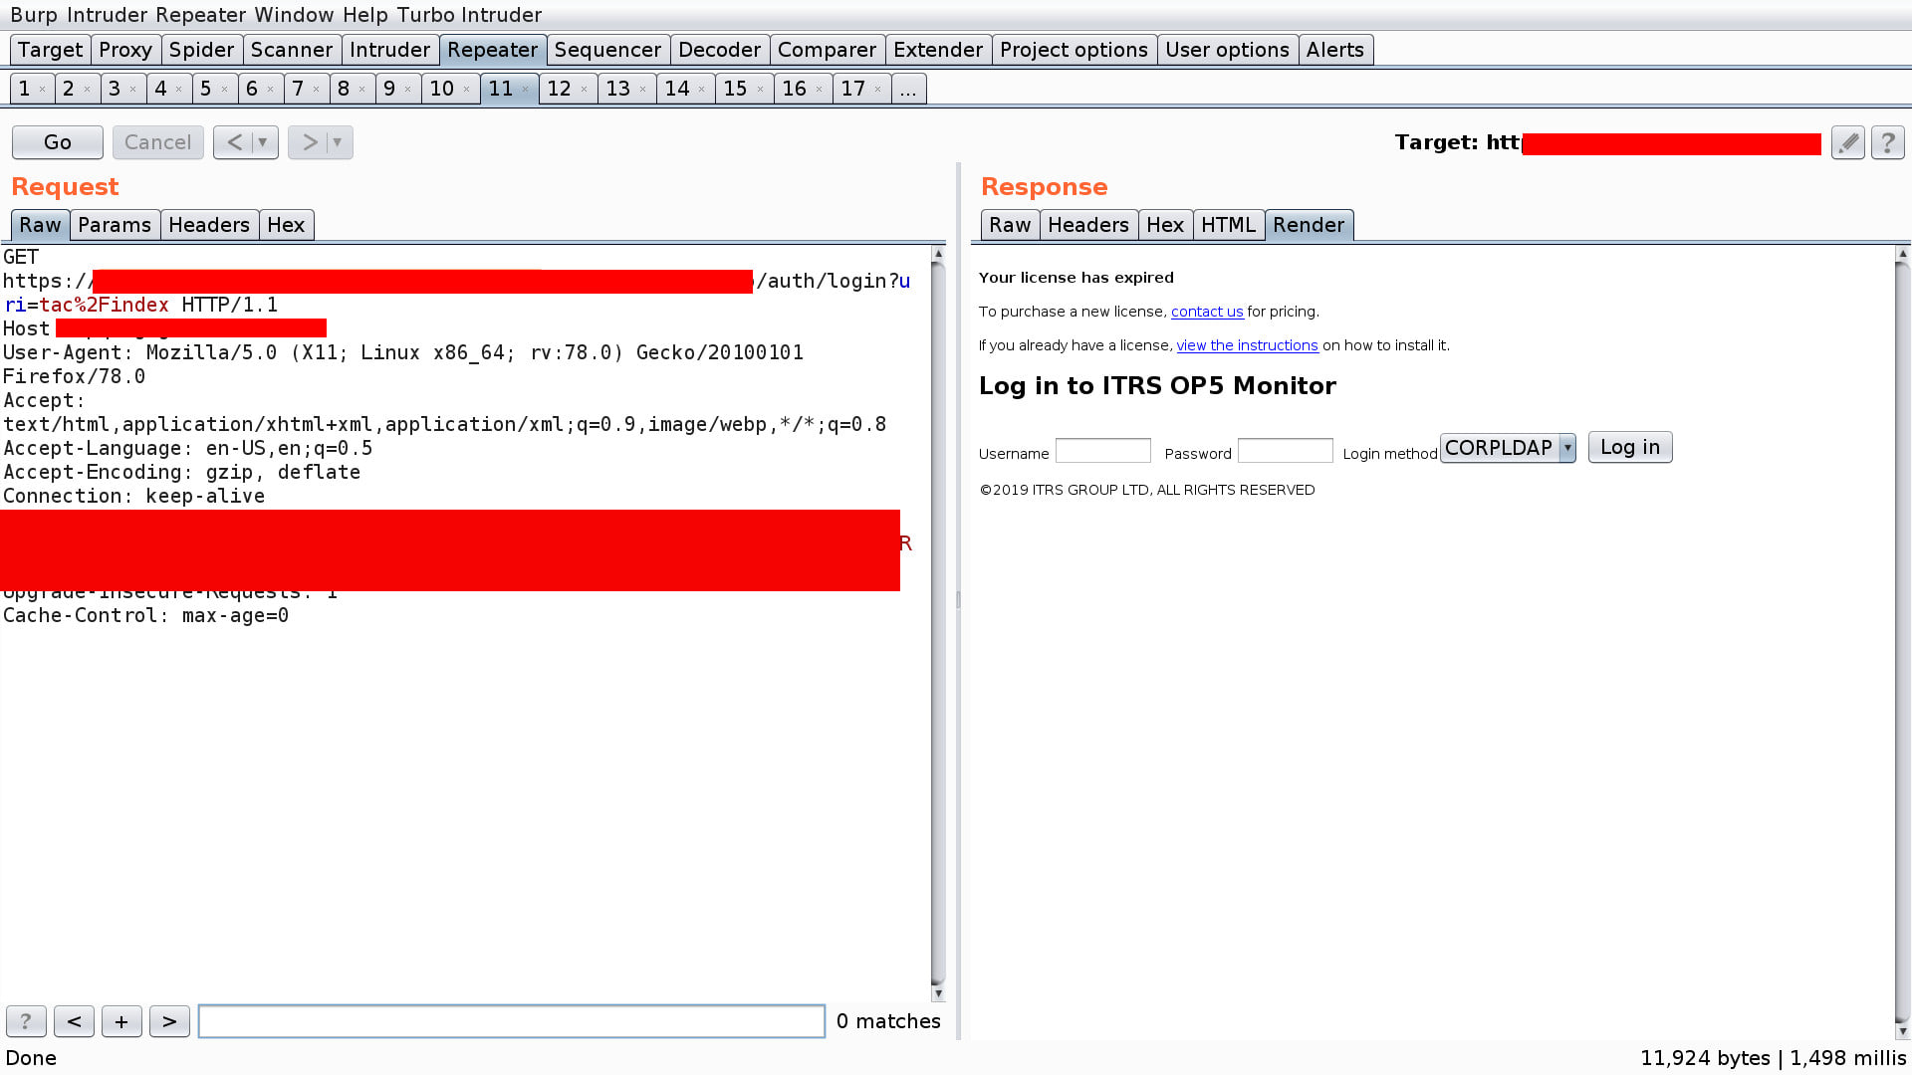Open the Turbo Intruder menu
This screenshot has width=1912, height=1075.
click(x=469, y=15)
